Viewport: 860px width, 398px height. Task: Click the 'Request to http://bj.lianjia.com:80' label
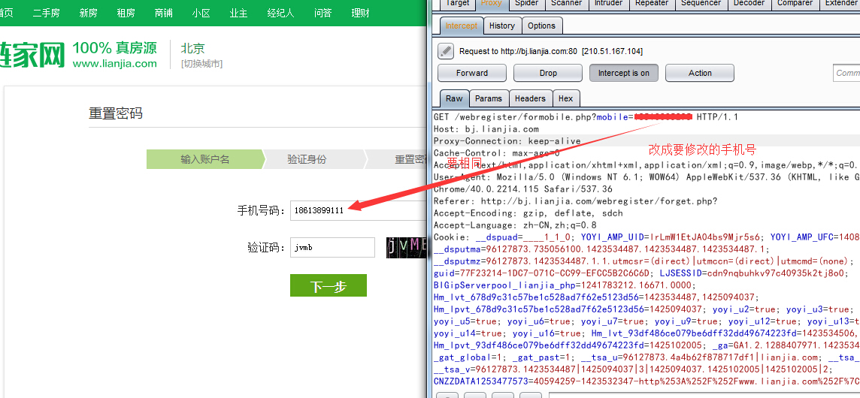pyautogui.click(x=518, y=51)
